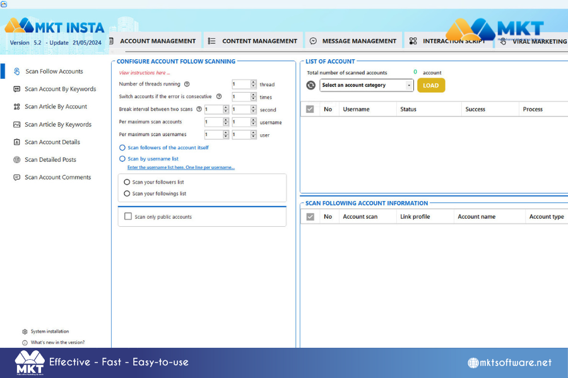Open the Interaction Script tab
The height and width of the screenshot is (378, 568).
click(449, 41)
